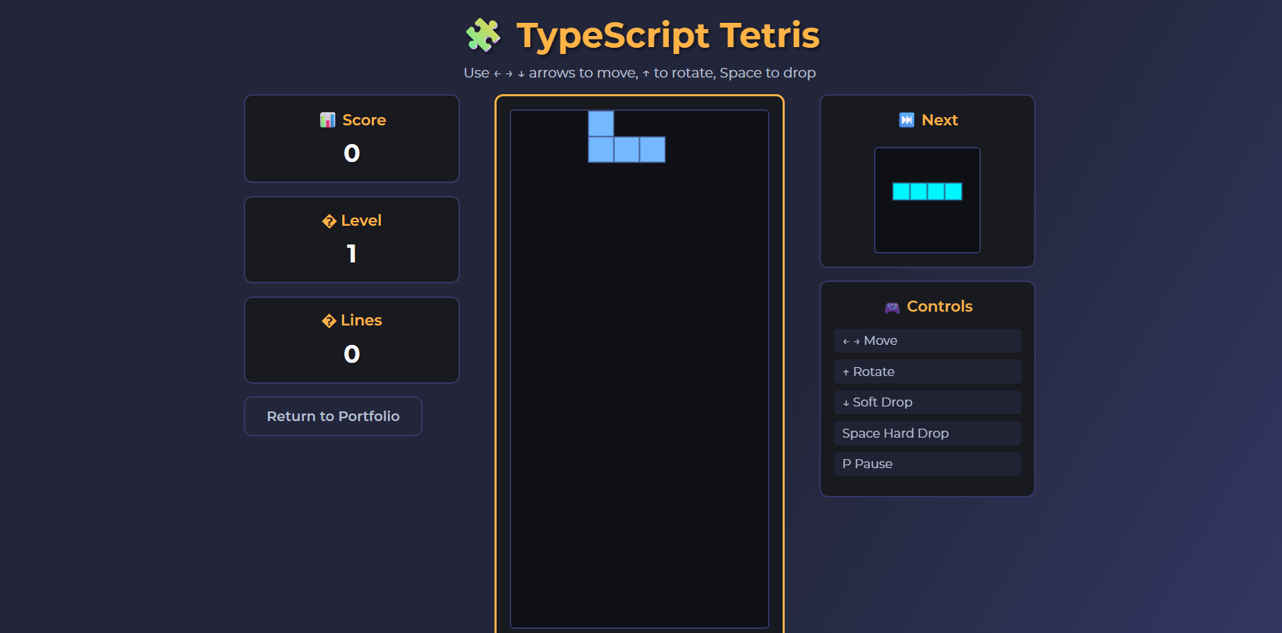
Task: Click the P Pause control entry
Action: point(927,463)
